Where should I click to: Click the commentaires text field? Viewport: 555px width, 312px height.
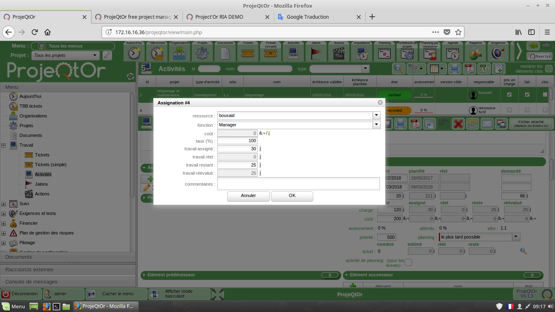coord(298,184)
